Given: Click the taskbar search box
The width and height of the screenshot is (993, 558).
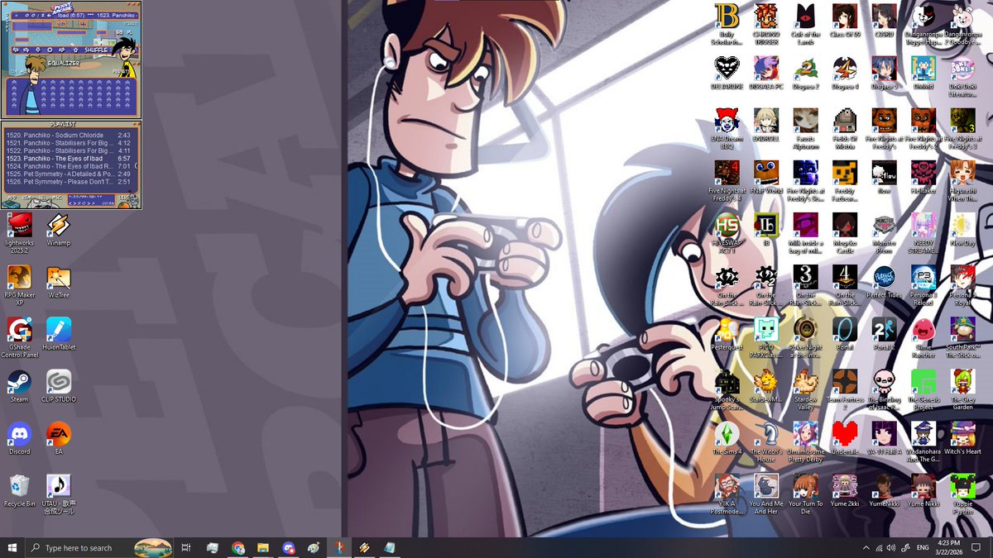Looking at the screenshot, I should (99, 547).
